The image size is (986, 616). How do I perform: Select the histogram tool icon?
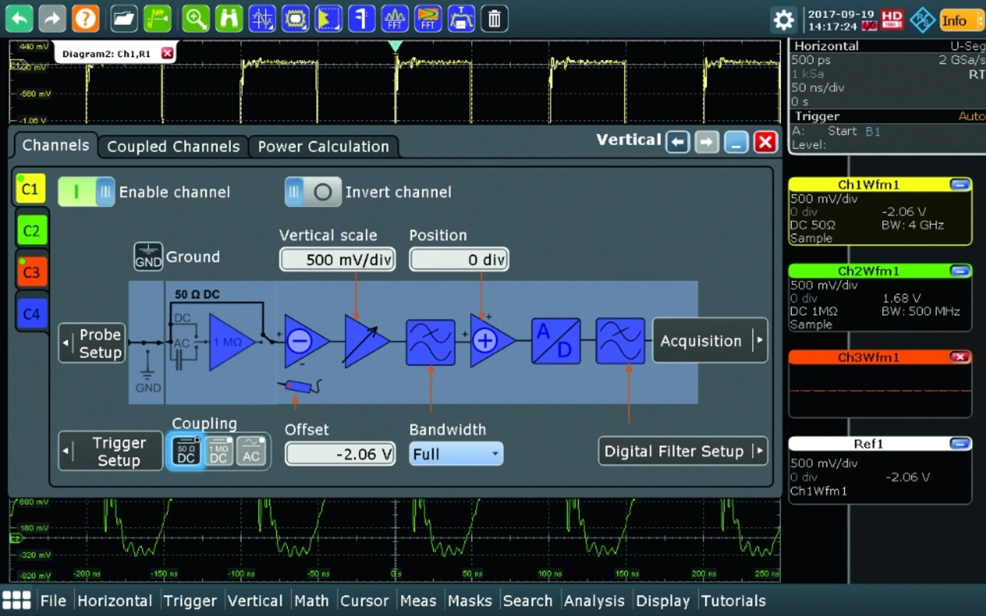tap(328, 18)
